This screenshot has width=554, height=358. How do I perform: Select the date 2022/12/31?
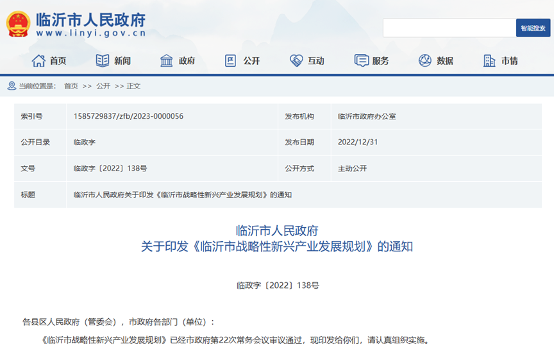click(358, 142)
